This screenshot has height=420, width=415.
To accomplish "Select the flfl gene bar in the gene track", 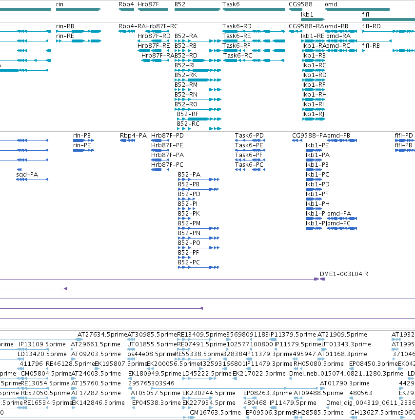I will (389, 20).
